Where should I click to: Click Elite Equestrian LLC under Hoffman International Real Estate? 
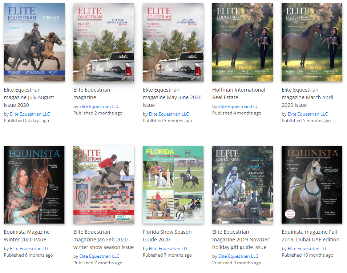point(238,107)
